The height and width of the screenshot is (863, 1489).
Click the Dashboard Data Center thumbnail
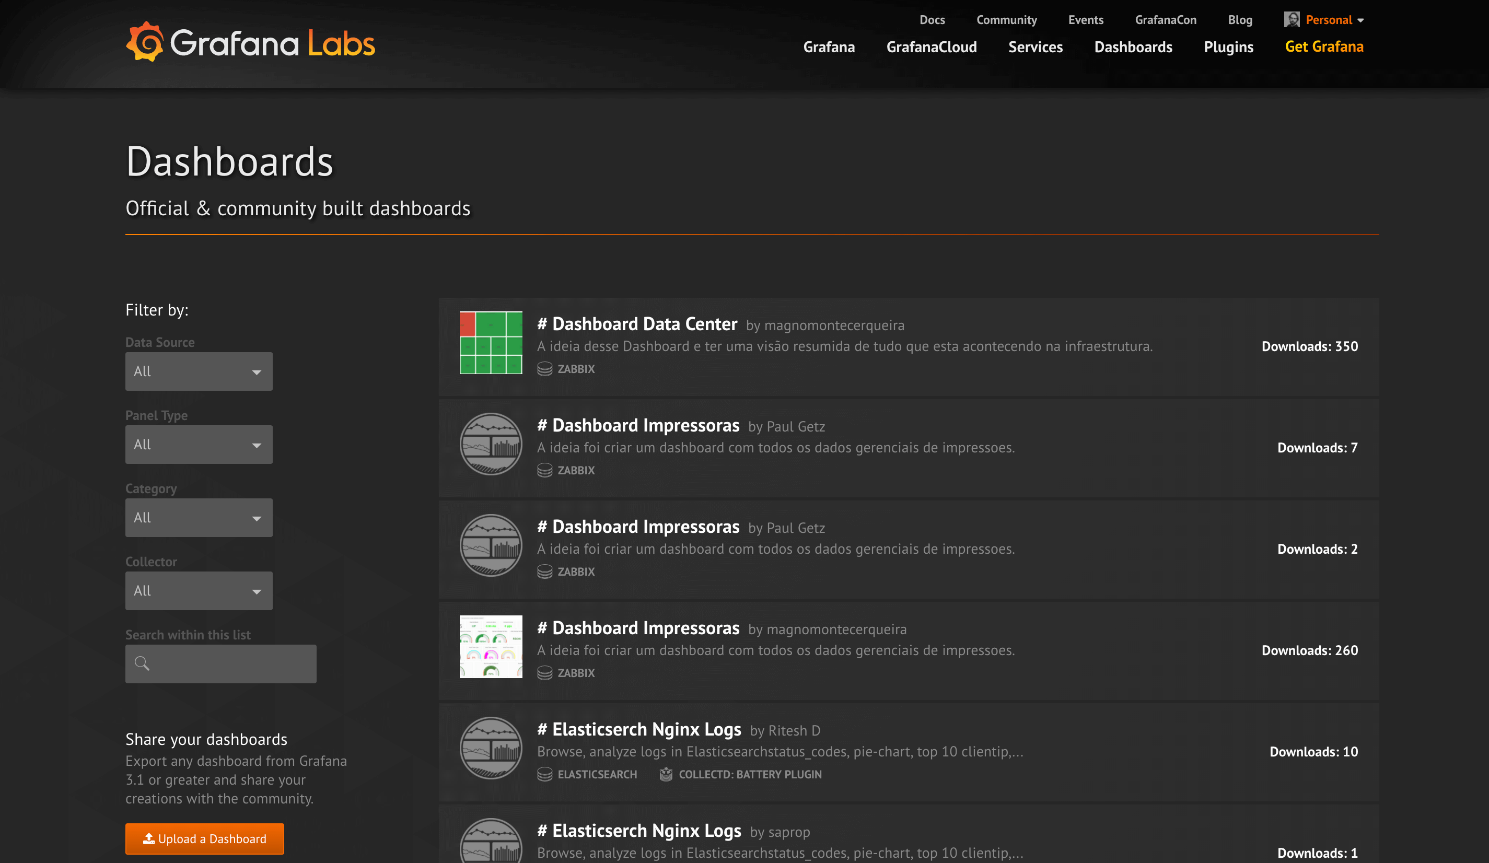[x=491, y=343]
